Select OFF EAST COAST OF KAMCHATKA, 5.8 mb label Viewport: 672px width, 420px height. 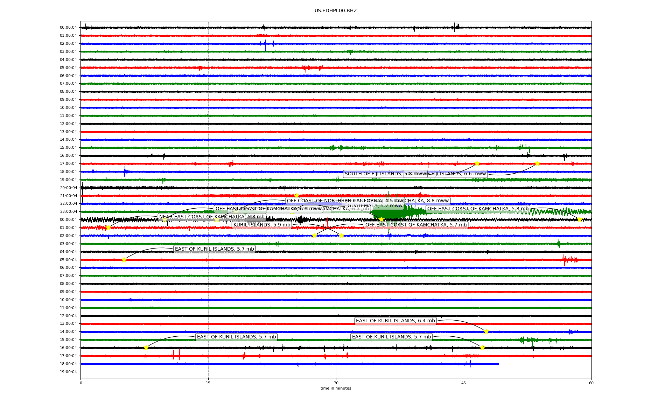478,209
